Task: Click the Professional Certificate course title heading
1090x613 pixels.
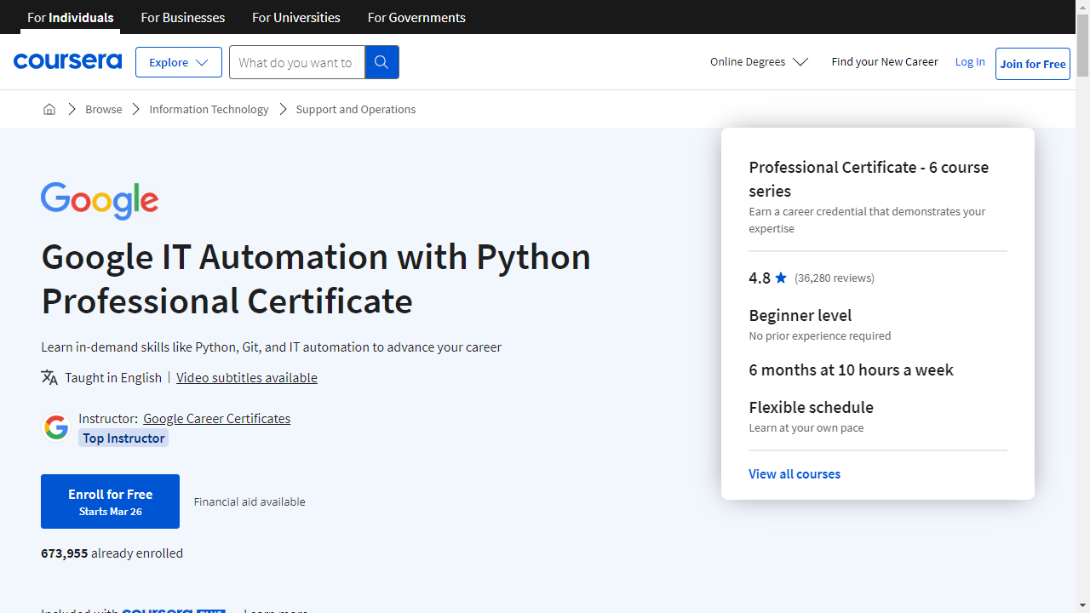Action: point(316,278)
